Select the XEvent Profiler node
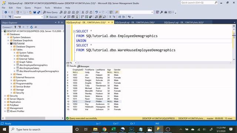 (x=17, y=111)
